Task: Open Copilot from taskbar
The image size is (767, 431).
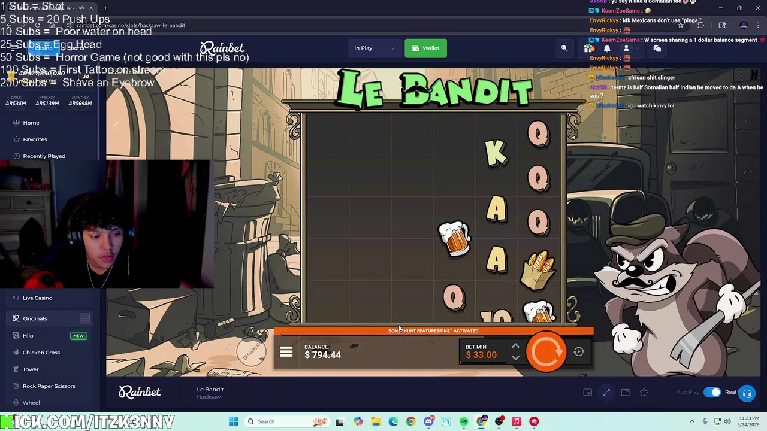Action: [358, 421]
